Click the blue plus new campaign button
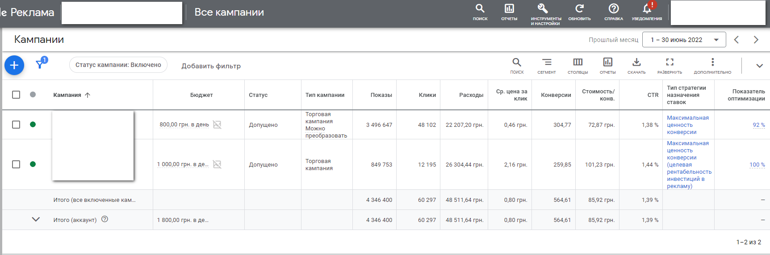This screenshot has height=255, width=770. click(14, 65)
